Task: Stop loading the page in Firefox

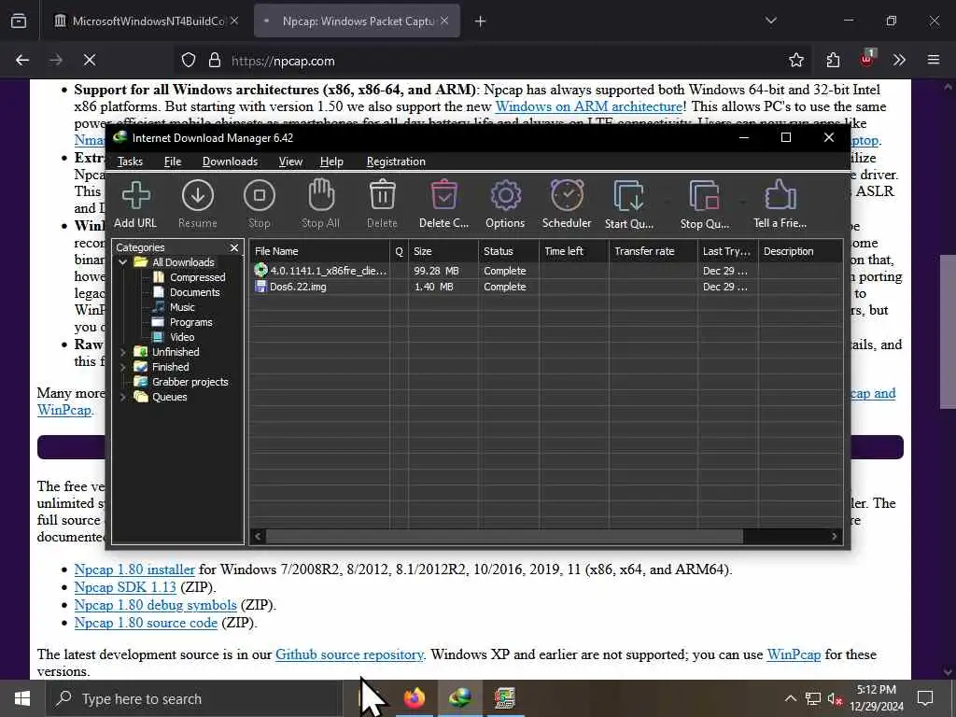Action: coord(90,60)
